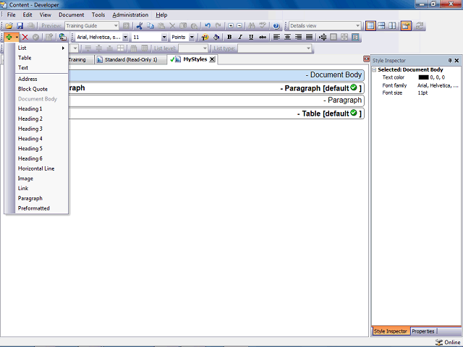Screen dimensions: 463x347
Task: Choose Horizontal Line style entry
Action: click(42, 168)
